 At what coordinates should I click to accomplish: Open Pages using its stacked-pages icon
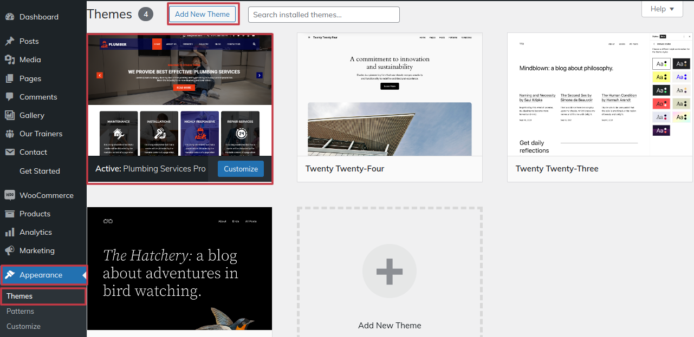coord(9,78)
